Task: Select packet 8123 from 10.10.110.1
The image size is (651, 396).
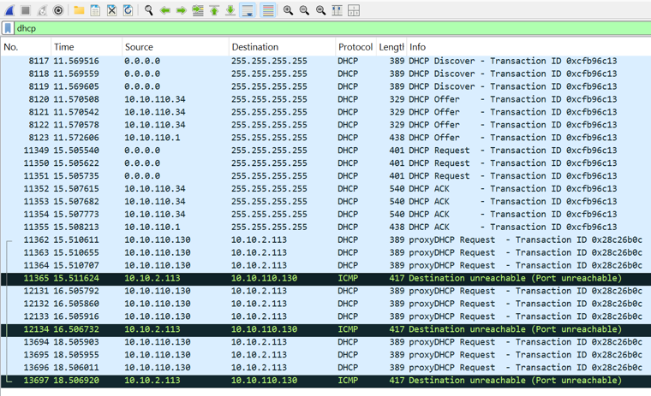Action: coord(325,138)
